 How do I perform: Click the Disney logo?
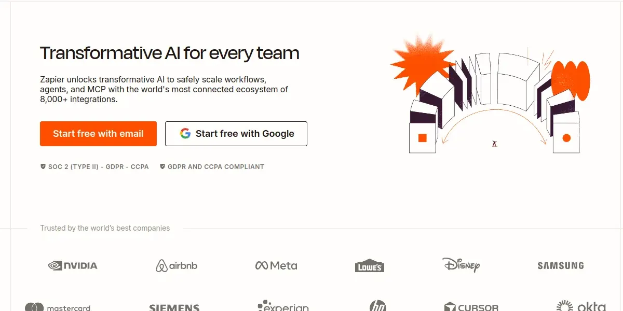click(x=461, y=265)
